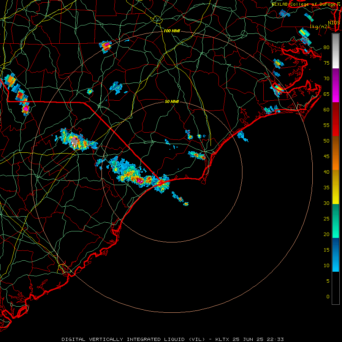Click the 65 value on the color scale
Image resolution: width=342 pixels, height=342 pixels.
[326, 94]
